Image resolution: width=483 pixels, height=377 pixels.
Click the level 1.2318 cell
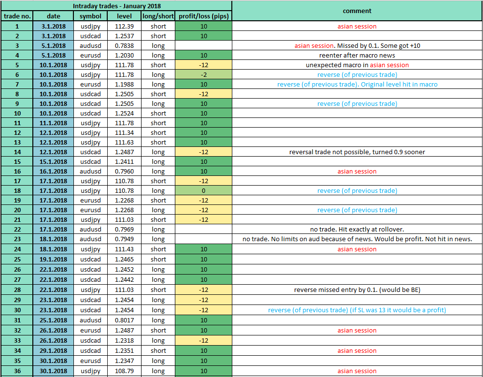(124, 341)
